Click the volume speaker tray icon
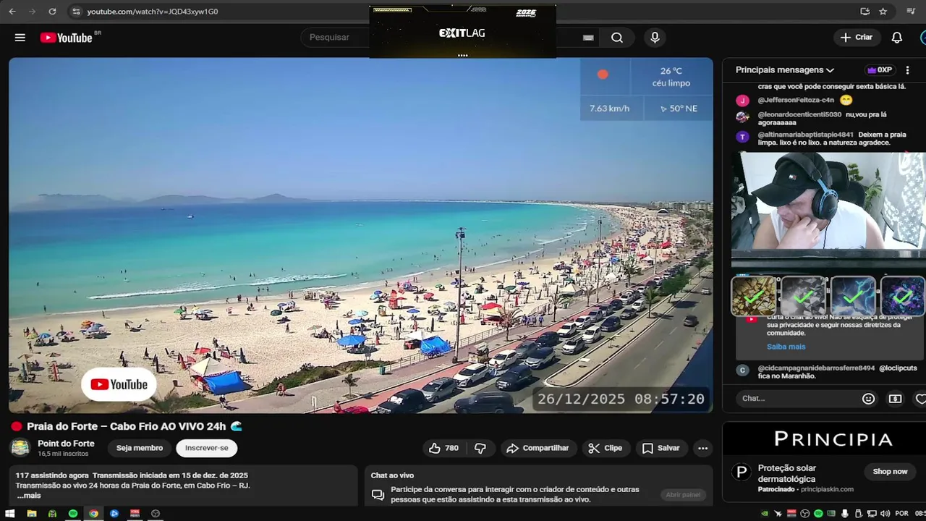 pyautogui.click(x=886, y=514)
